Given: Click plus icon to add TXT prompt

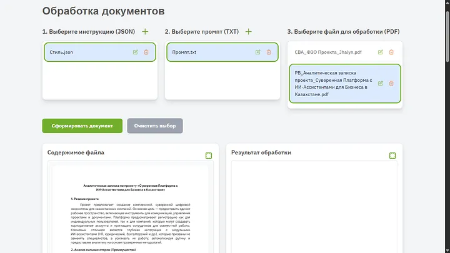Looking at the screenshot, I should (x=248, y=31).
